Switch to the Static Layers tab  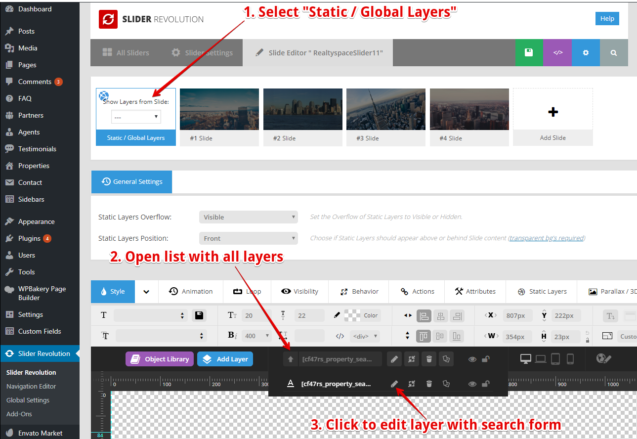point(542,292)
